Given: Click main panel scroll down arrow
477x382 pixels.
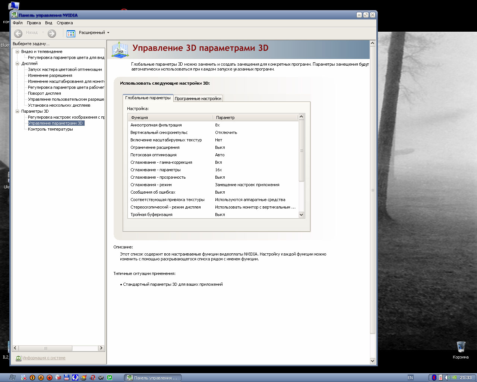Looking at the screenshot, I should point(373,361).
